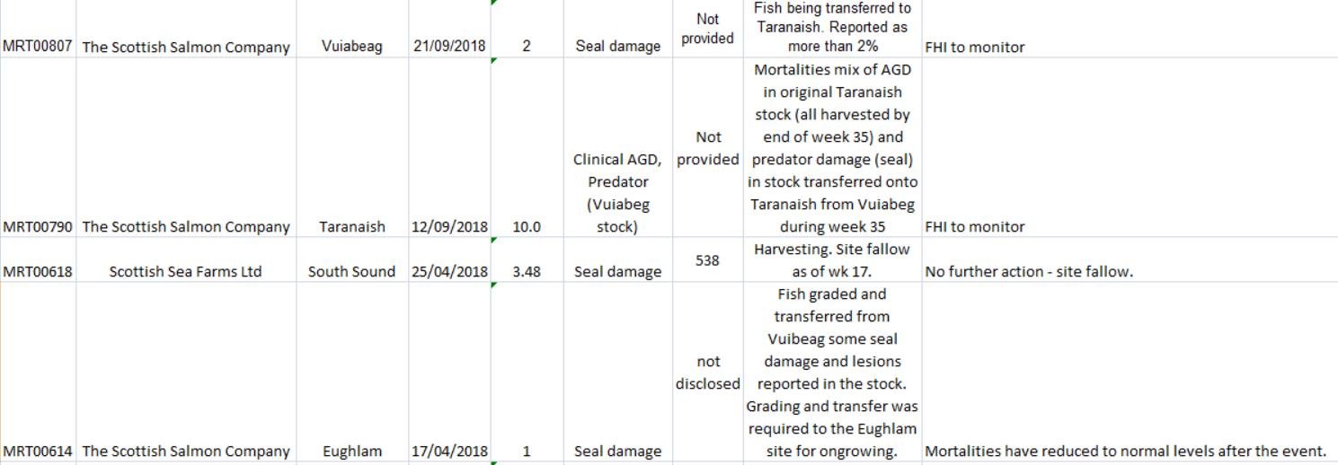
Task: Select the date cell 17/04/2018
Action: coord(449,451)
